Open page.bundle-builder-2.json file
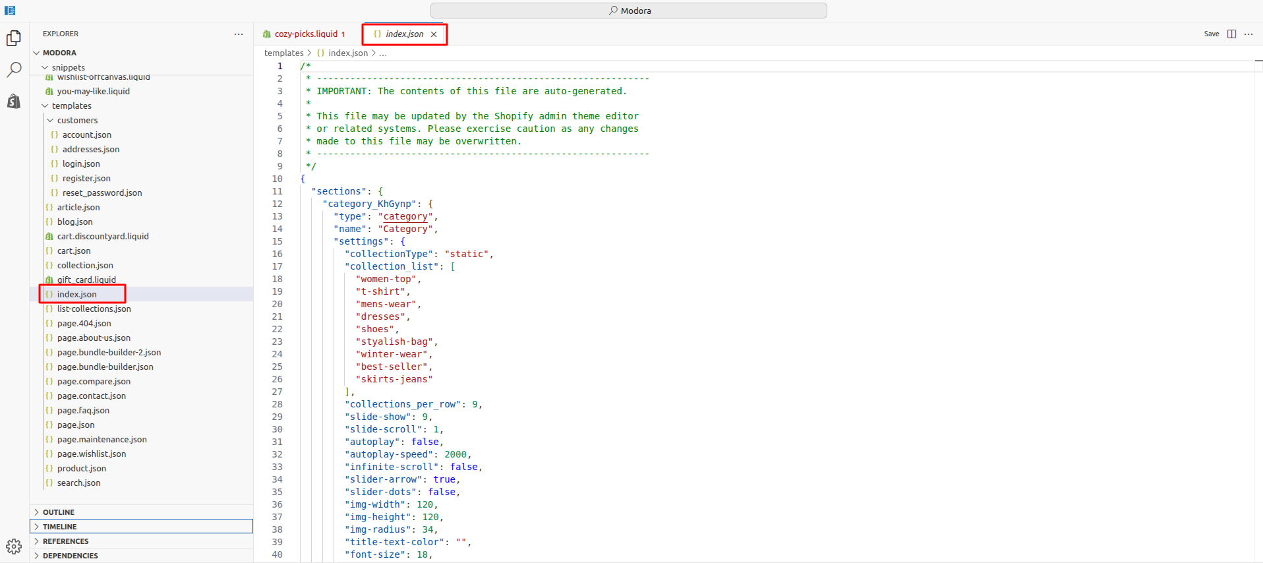The width and height of the screenshot is (1263, 563). [x=142, y=352]
